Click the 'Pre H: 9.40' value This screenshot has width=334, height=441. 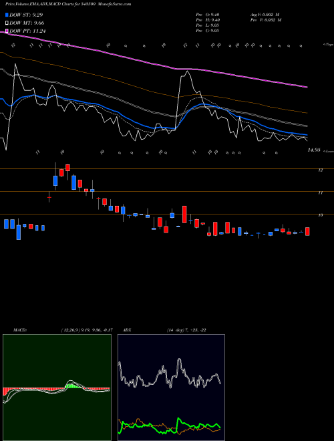coord(208,20)
